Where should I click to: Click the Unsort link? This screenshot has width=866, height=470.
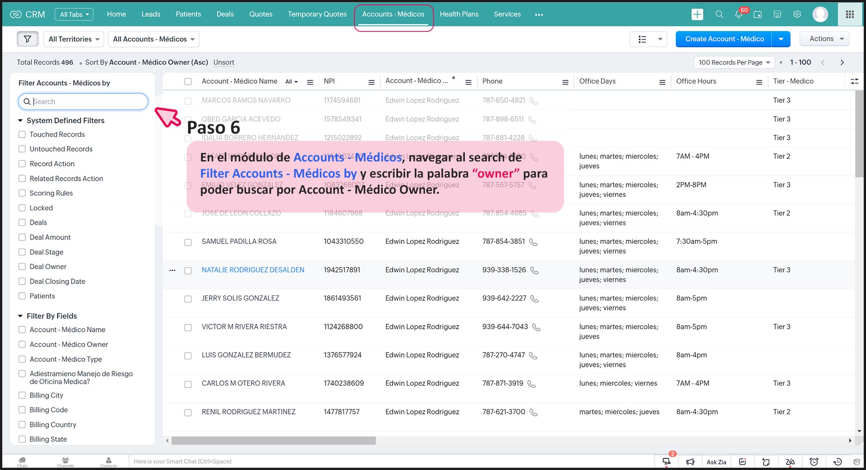[x=224, y=62]
